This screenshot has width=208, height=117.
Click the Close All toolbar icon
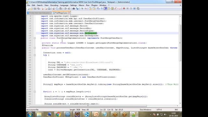coord(46,9)
